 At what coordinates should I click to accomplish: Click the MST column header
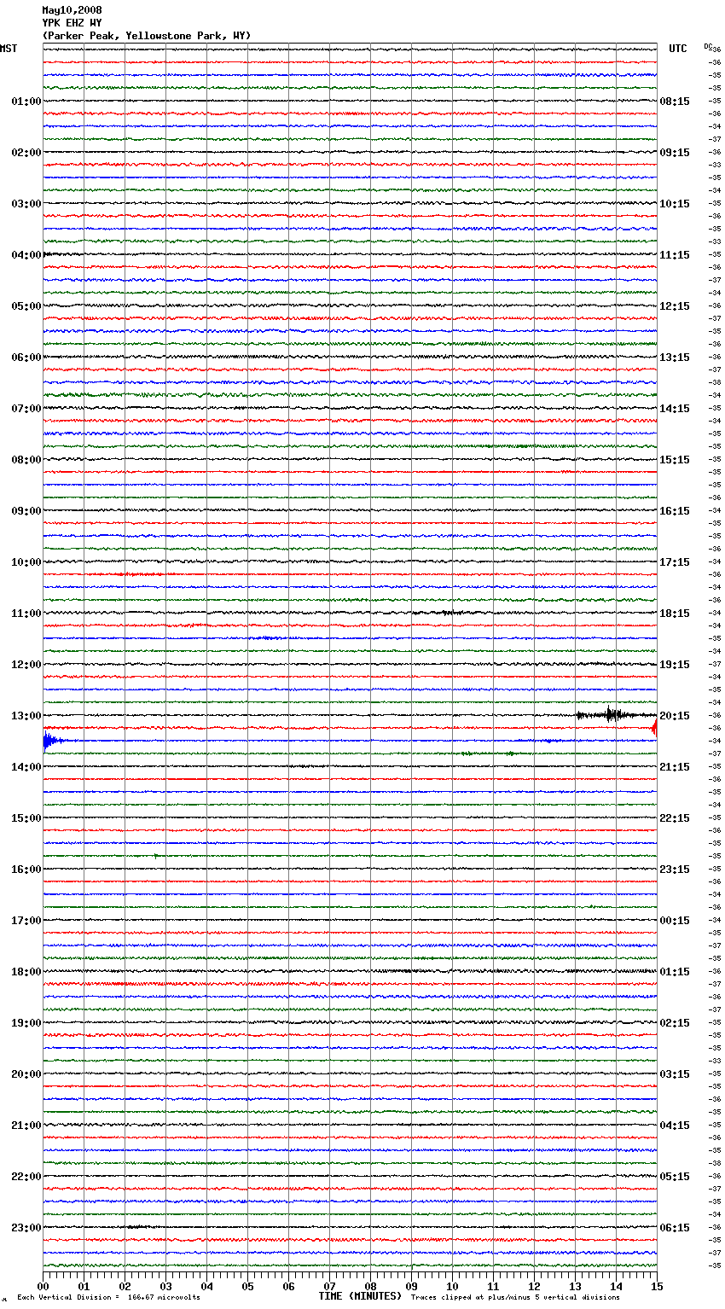pyautogui.click(x=9, y=49)
